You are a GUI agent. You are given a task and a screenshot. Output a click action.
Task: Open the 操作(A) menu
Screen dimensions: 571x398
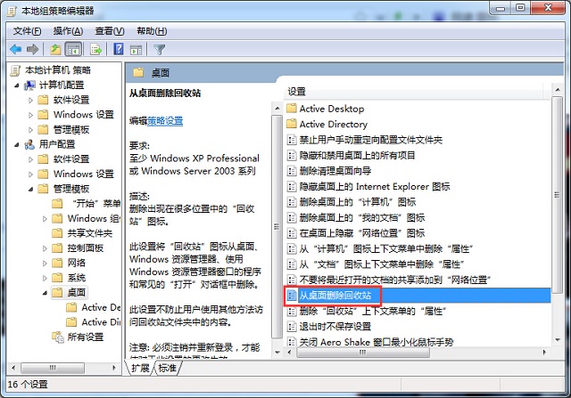point(68,31)
